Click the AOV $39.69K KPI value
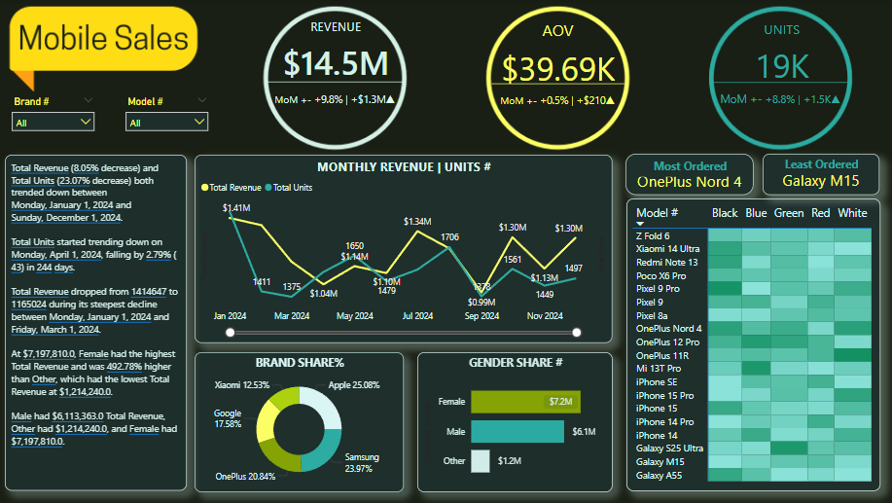Screen dimensions: 892x503 tap(558, 69)
